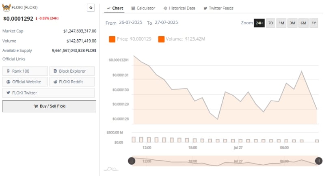The height and width of the screenshot is (176, 335).
Task: Click the Official Links label
Action: pos(14,59)
